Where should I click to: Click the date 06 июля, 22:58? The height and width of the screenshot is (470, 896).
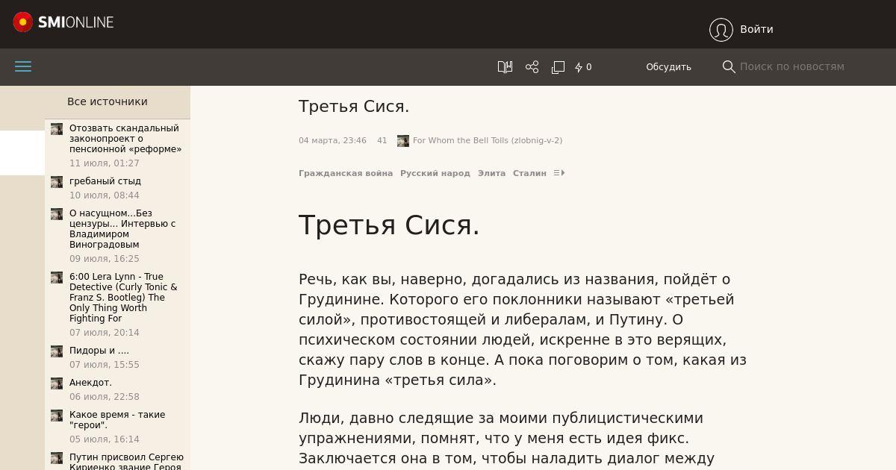click(105, 397)
